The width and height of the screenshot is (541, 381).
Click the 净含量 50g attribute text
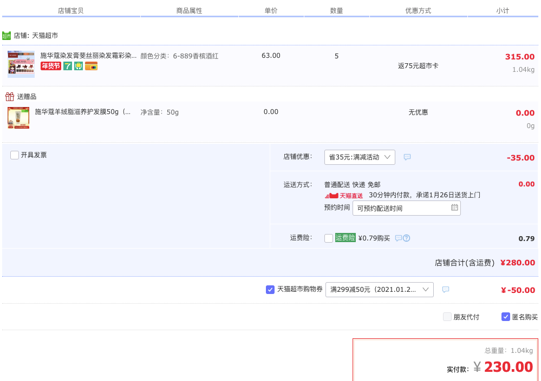pos(159,112)
